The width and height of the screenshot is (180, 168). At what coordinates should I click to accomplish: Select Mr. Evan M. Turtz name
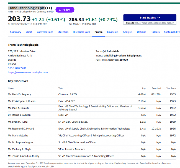[x=18, y=122]
